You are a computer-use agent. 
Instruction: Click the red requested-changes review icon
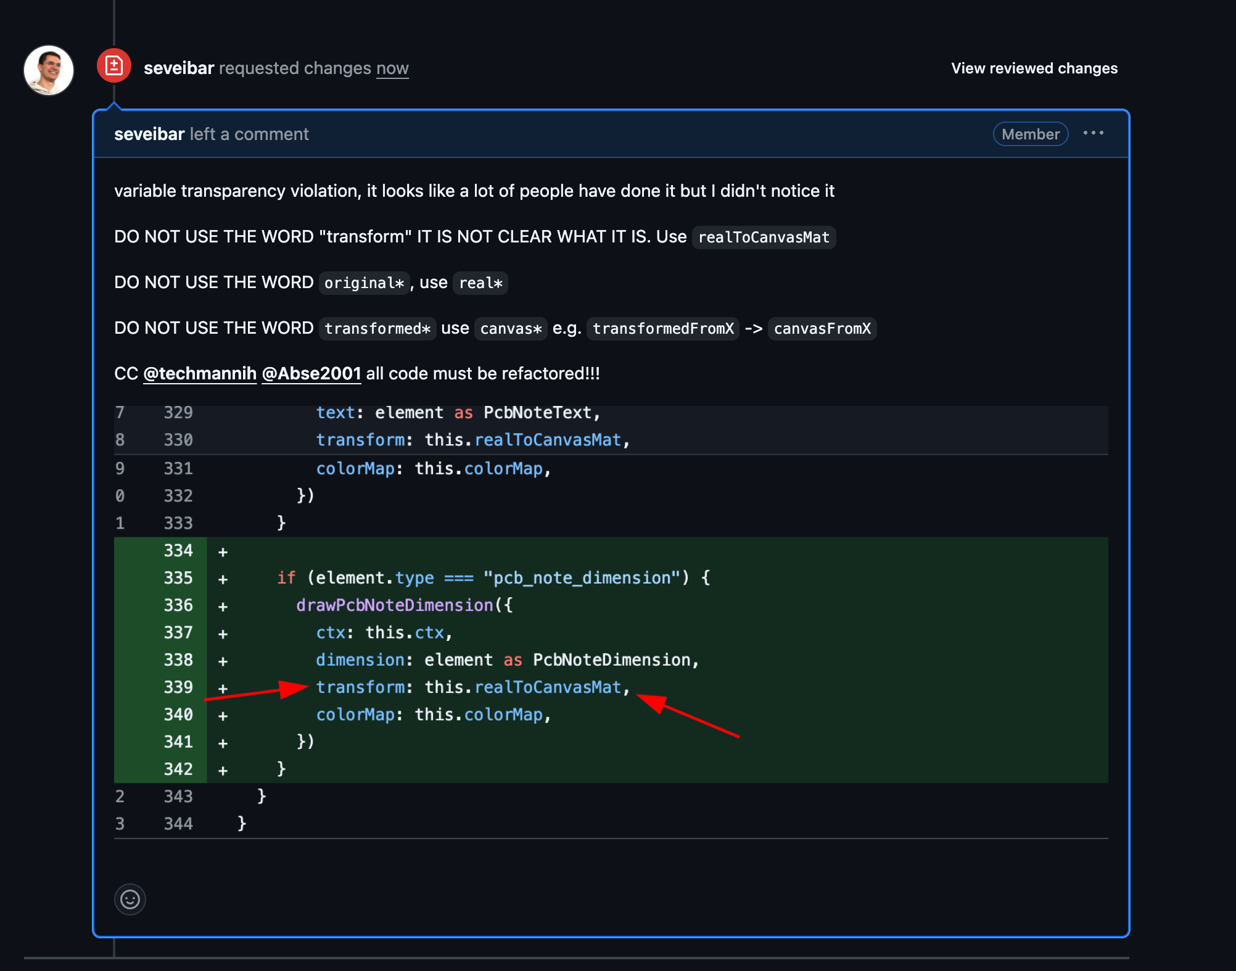(114, 66)
